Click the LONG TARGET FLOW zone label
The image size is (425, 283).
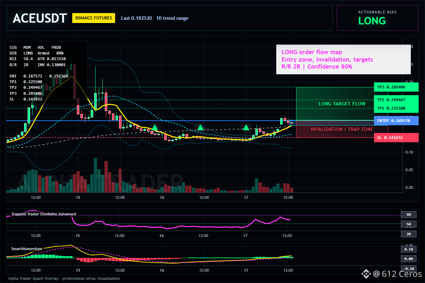click(342, 104)
